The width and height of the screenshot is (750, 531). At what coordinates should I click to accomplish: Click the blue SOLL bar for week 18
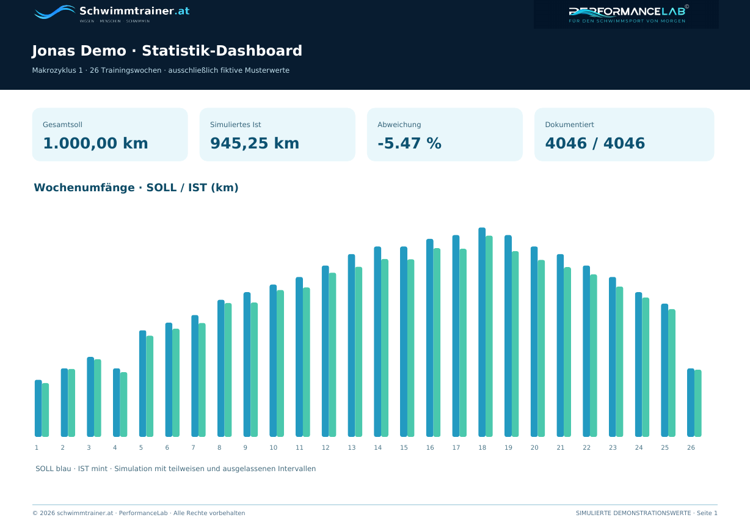point(482,332)
